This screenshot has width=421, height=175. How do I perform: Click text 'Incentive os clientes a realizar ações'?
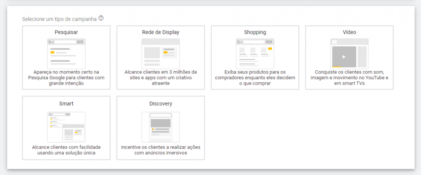[161, 147]
